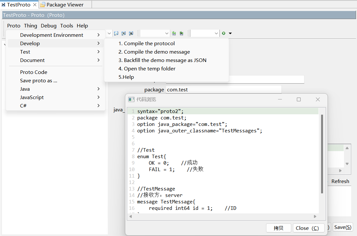Open the black arrow dropdown beside the run button
The image size is (357, 236).
[230, 33]
